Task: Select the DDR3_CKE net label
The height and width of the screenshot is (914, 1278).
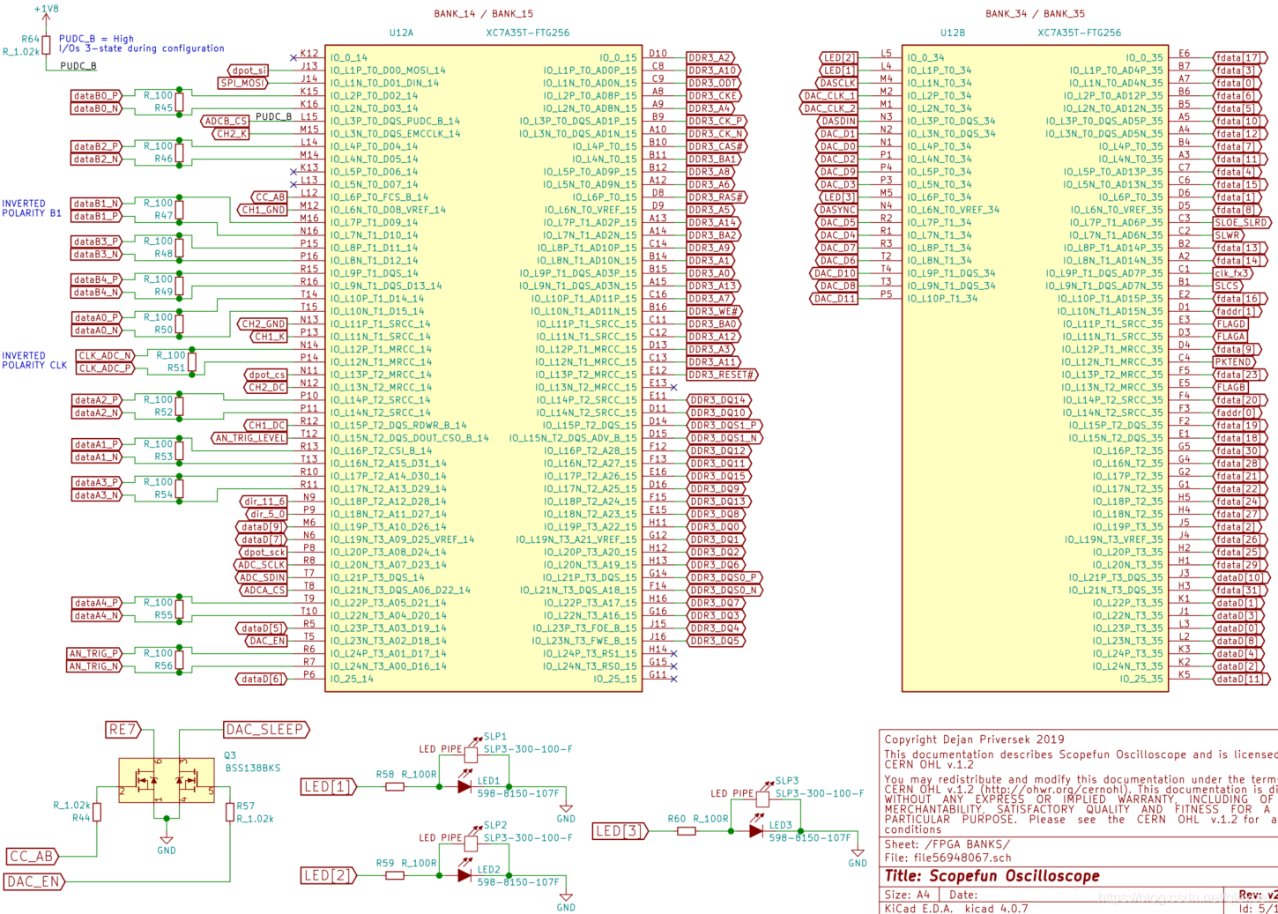Action: 713,95
